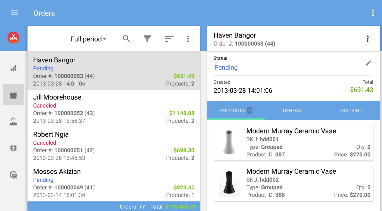Open the sort orders icon

pos(169,39)
